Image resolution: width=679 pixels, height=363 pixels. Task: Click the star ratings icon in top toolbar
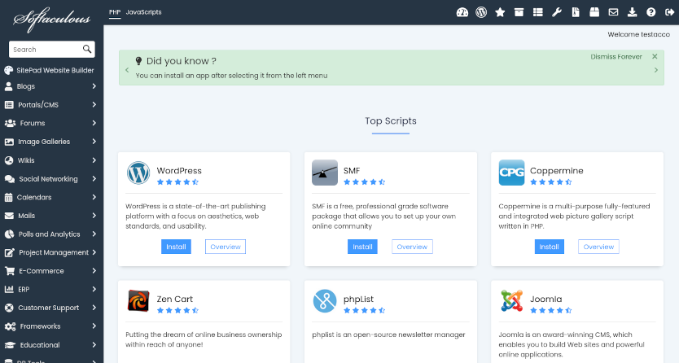pos(501,12)
